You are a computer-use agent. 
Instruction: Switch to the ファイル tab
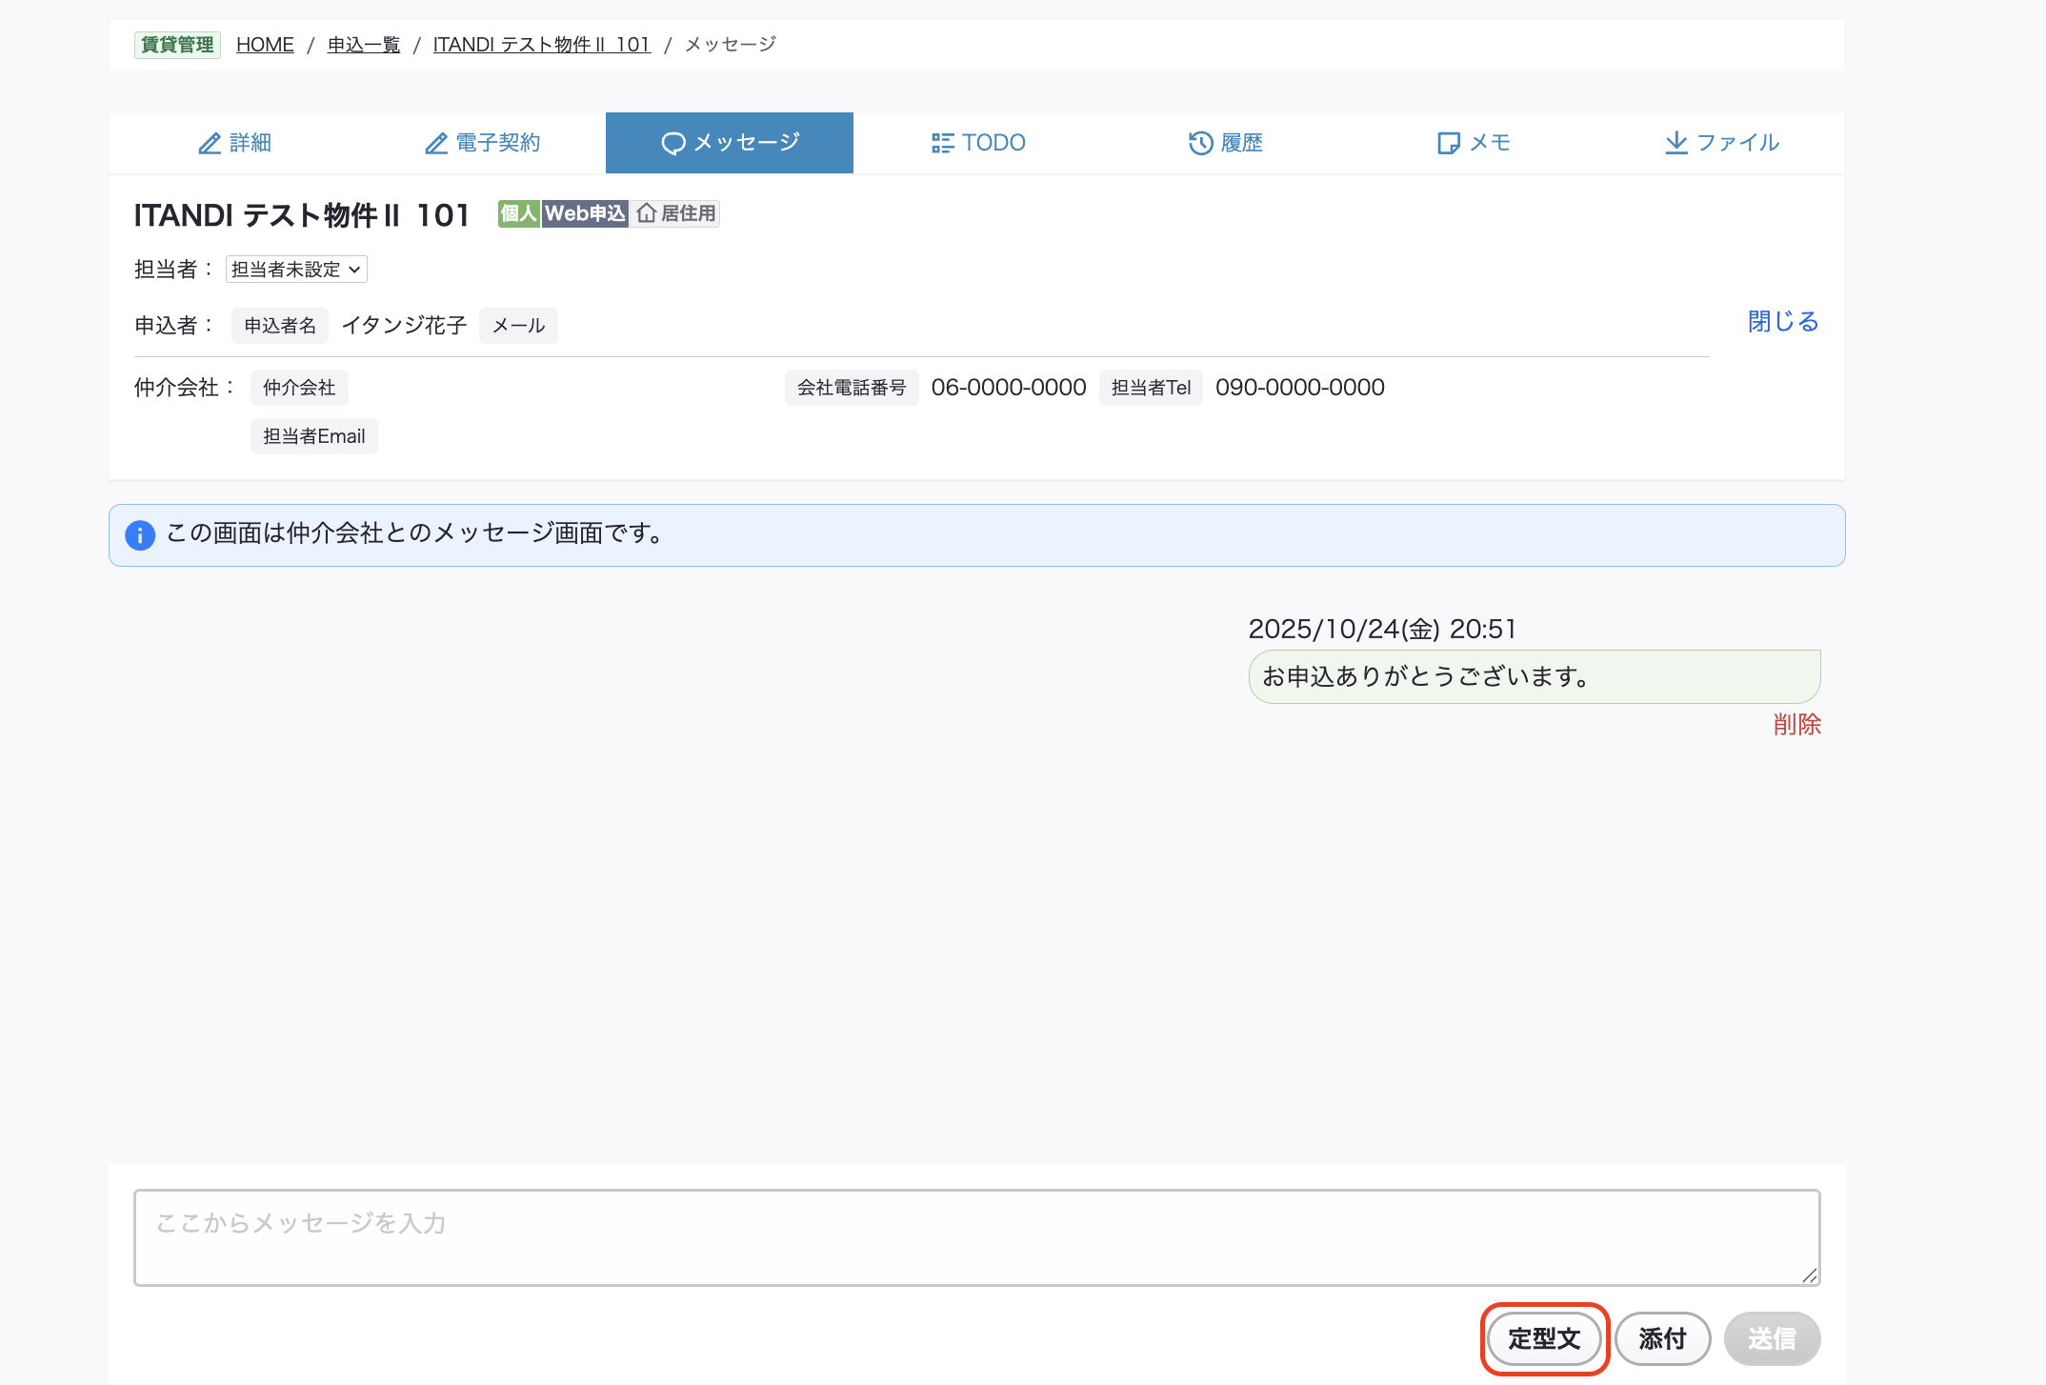point(1720,143)
